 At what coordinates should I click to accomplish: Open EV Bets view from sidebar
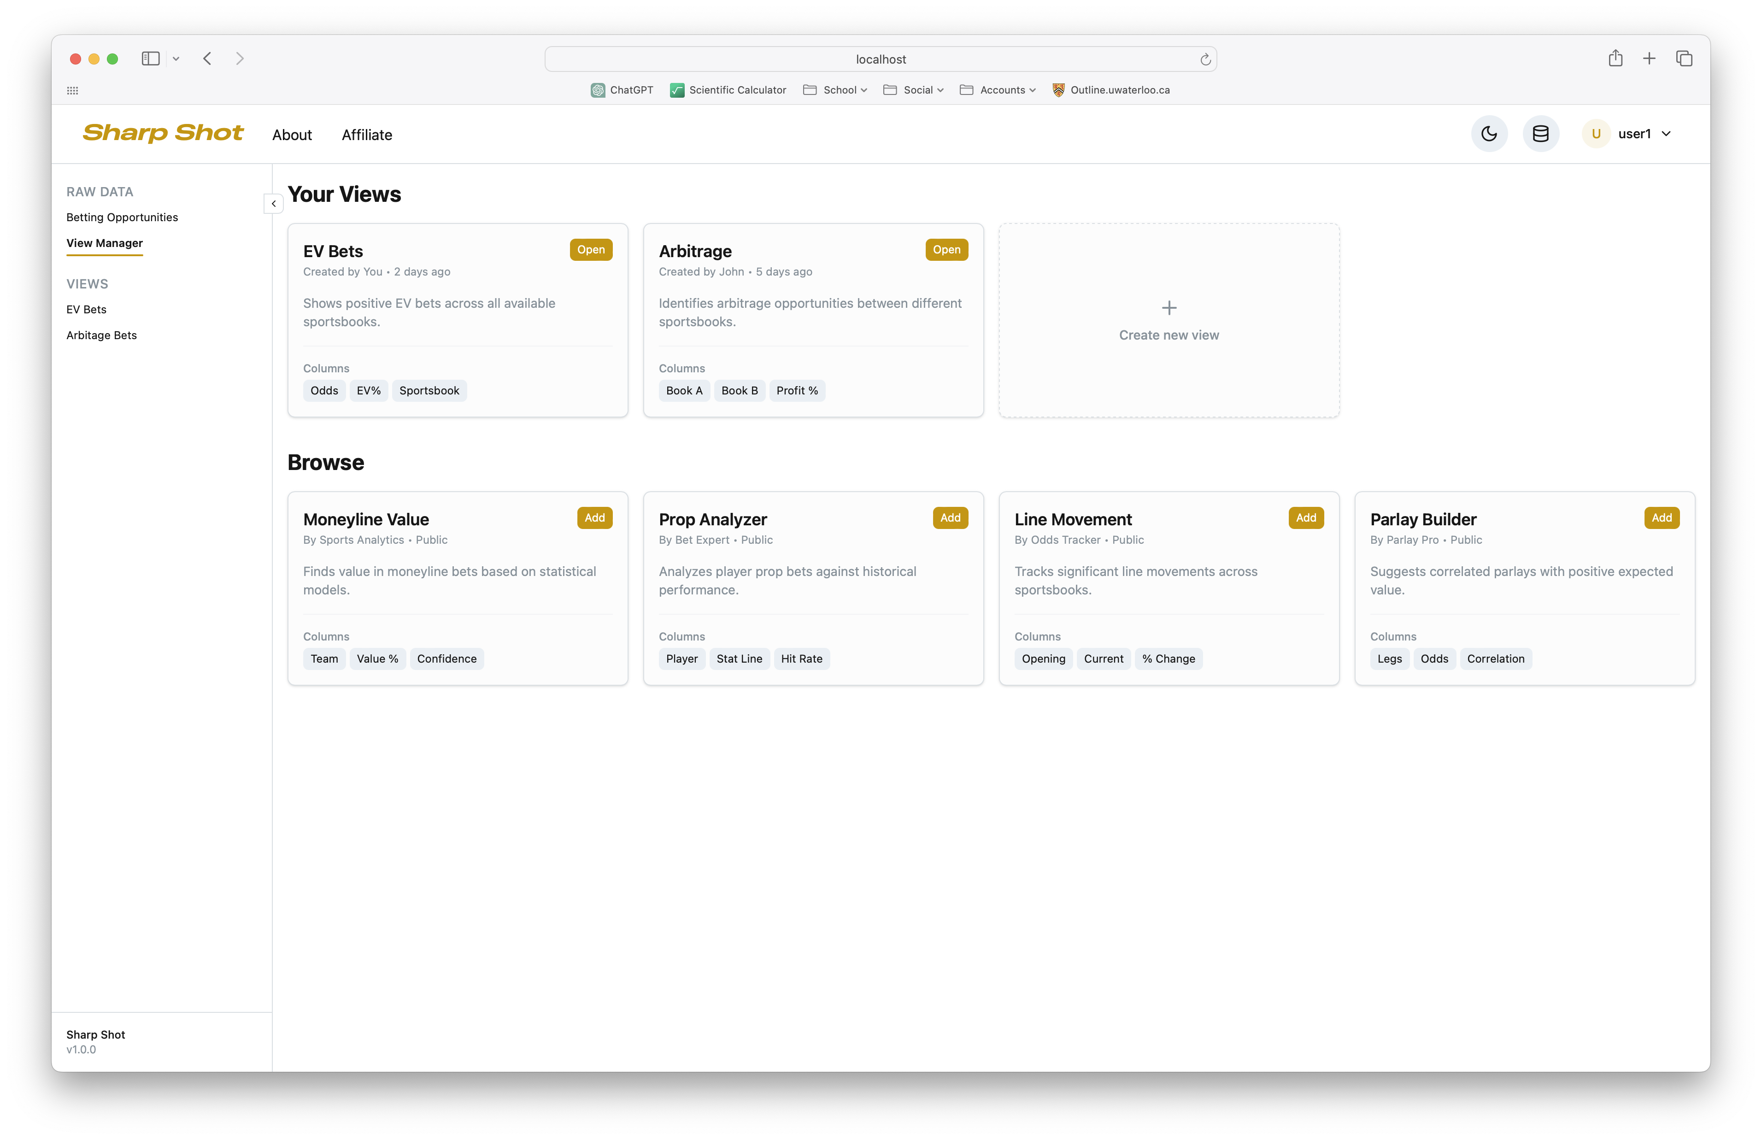pos(86,310)
